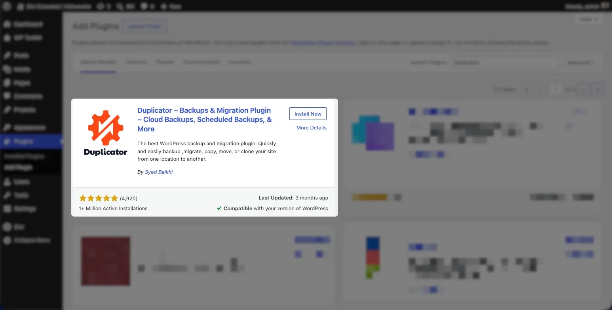
Task: Click the Duplicator plugin description paragraph
Action: (207, 151)
